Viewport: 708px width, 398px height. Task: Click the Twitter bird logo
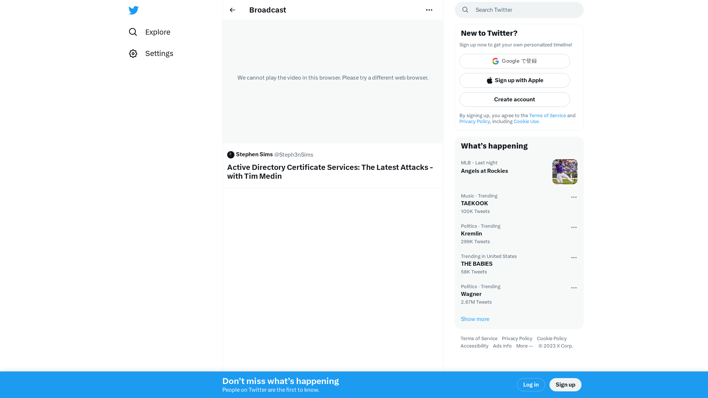(133, 10)
